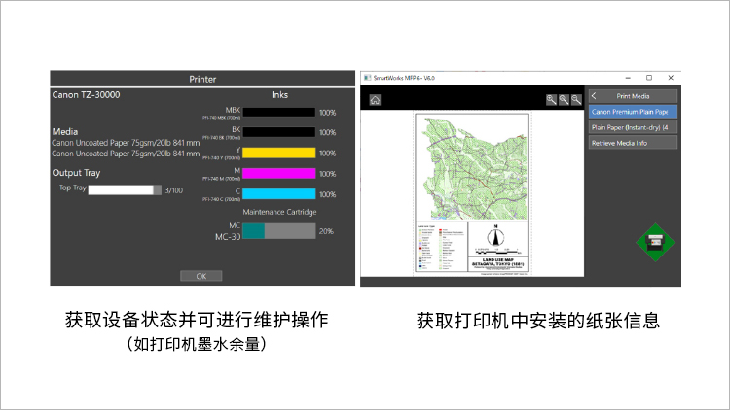Click the Canon TZ-30000 printer name
This screenshot has height=410, width=730.
(x=86, y=95)
